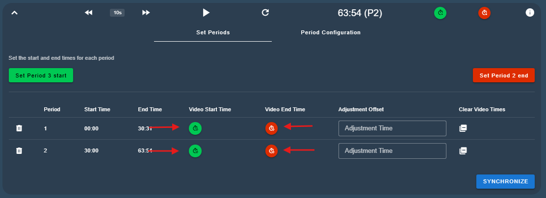Delete period 2 using trash icon
Viewport: 546px width, 198px height.
point(19,150)
